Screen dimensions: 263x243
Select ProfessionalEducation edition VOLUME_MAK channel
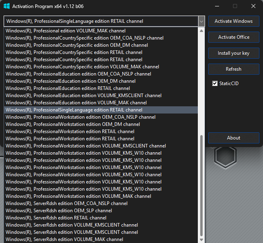coord(101,103)
